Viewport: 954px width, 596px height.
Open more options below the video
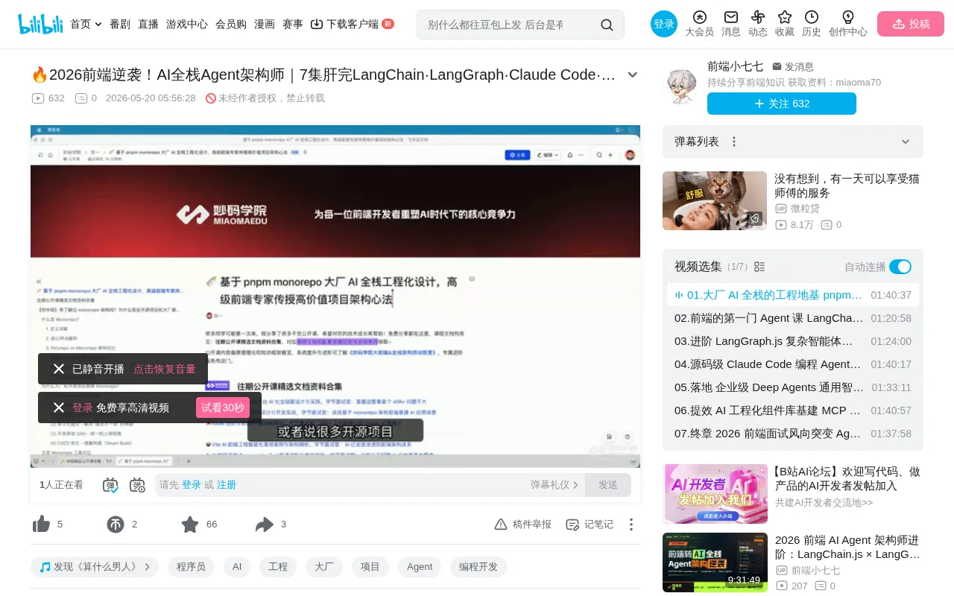click(631, 524)
